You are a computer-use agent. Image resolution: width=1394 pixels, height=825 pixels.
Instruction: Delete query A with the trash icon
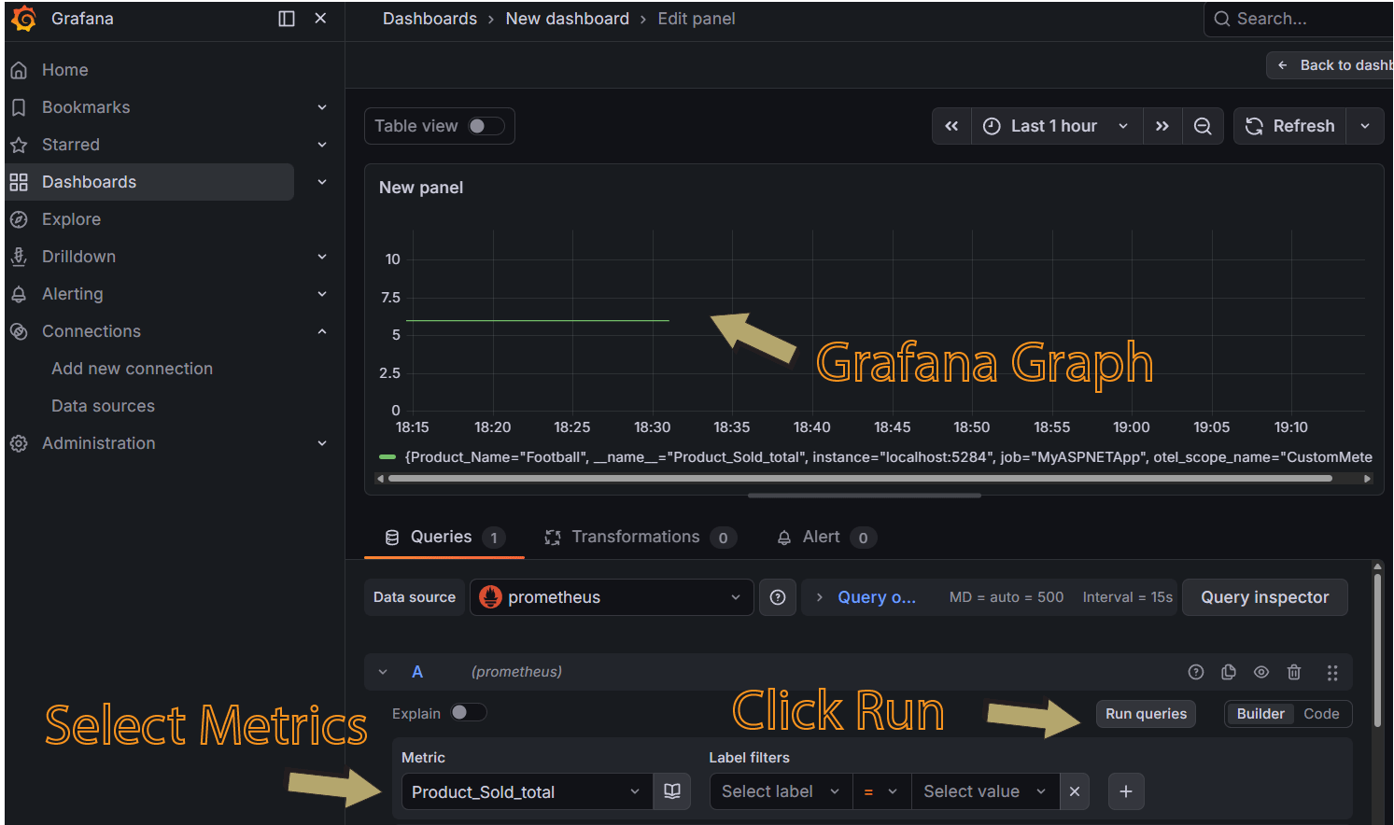(x=1294, y=672)
